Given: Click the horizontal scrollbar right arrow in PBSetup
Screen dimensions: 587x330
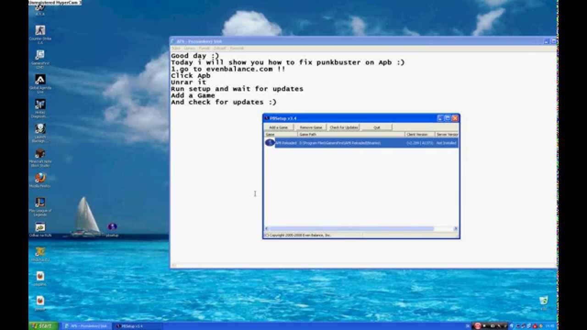Looking at the screenshot, I should (455, 228).
